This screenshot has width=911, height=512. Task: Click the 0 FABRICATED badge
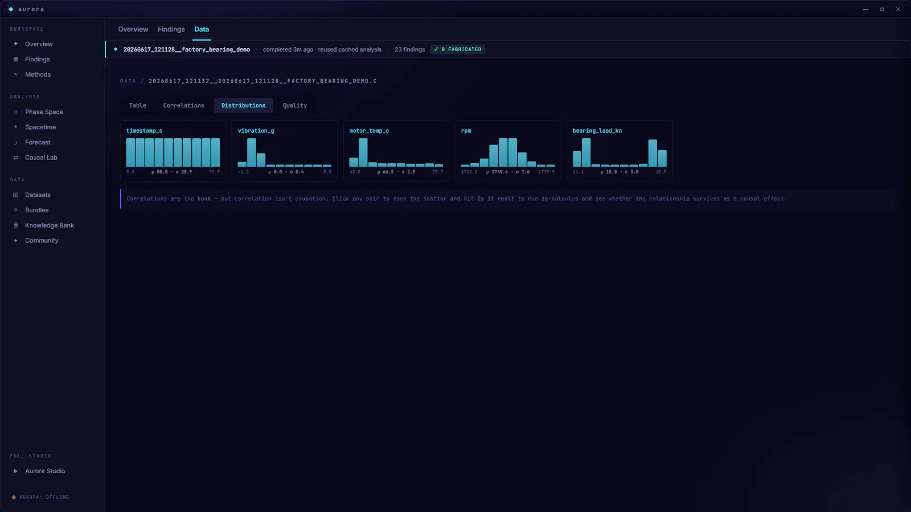click(x=458, y=49)
